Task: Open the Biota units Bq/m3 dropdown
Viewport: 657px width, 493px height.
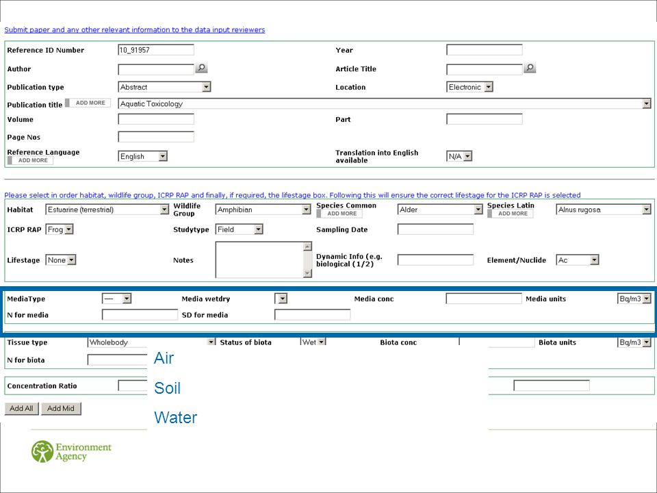Action: point(634,342)
